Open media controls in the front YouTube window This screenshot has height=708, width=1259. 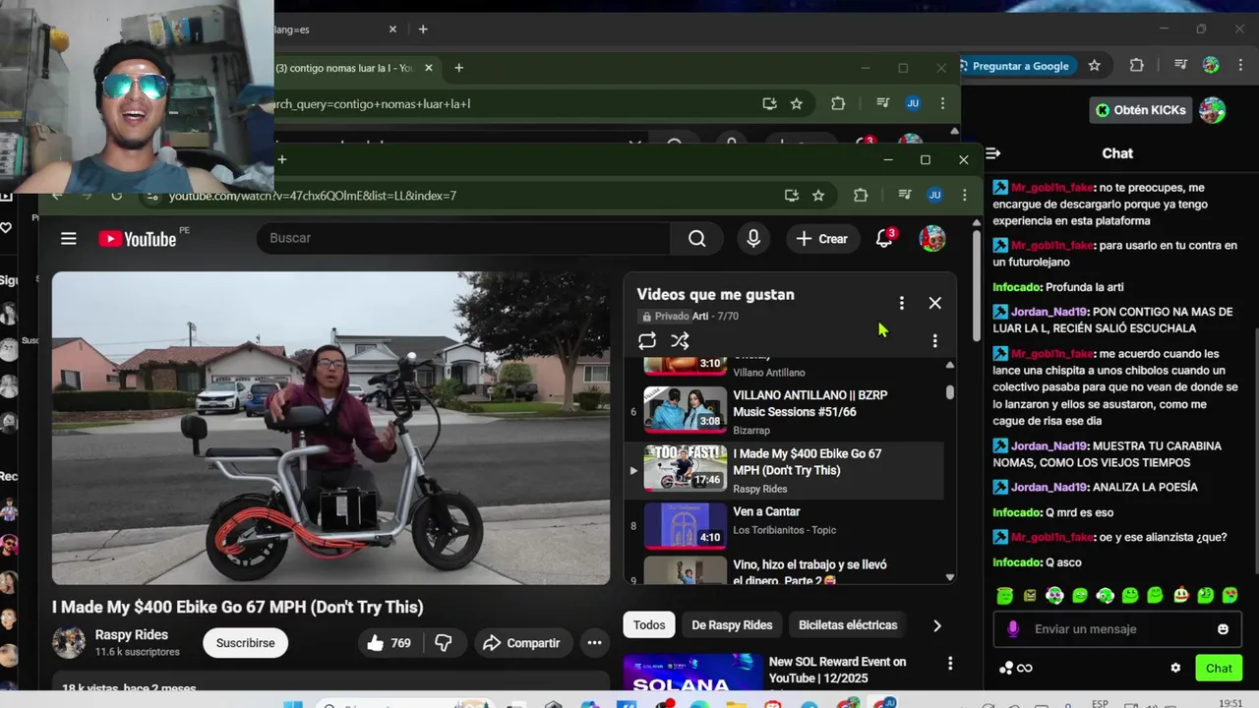pyautogui.click(x=905, y=195)
